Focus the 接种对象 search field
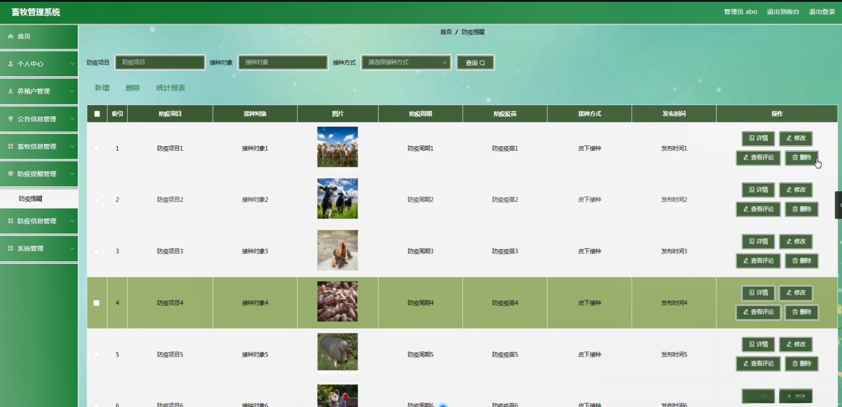The width and height of the screenshot is (842, 407). [283, 63]
